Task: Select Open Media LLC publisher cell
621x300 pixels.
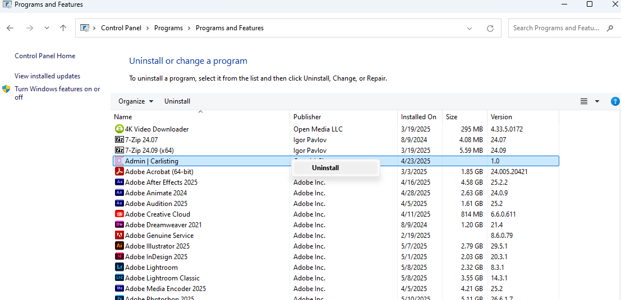Action: point(318,129)
